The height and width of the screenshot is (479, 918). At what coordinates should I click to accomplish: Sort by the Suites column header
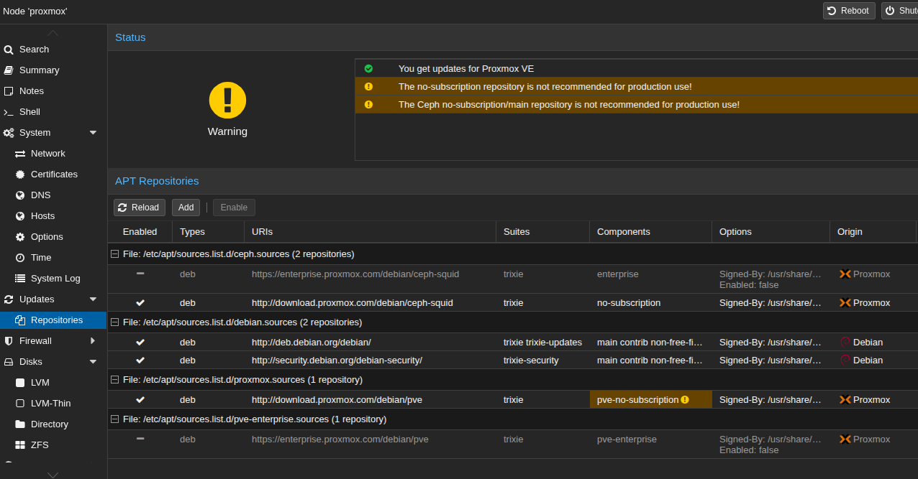tap(543, 232)
